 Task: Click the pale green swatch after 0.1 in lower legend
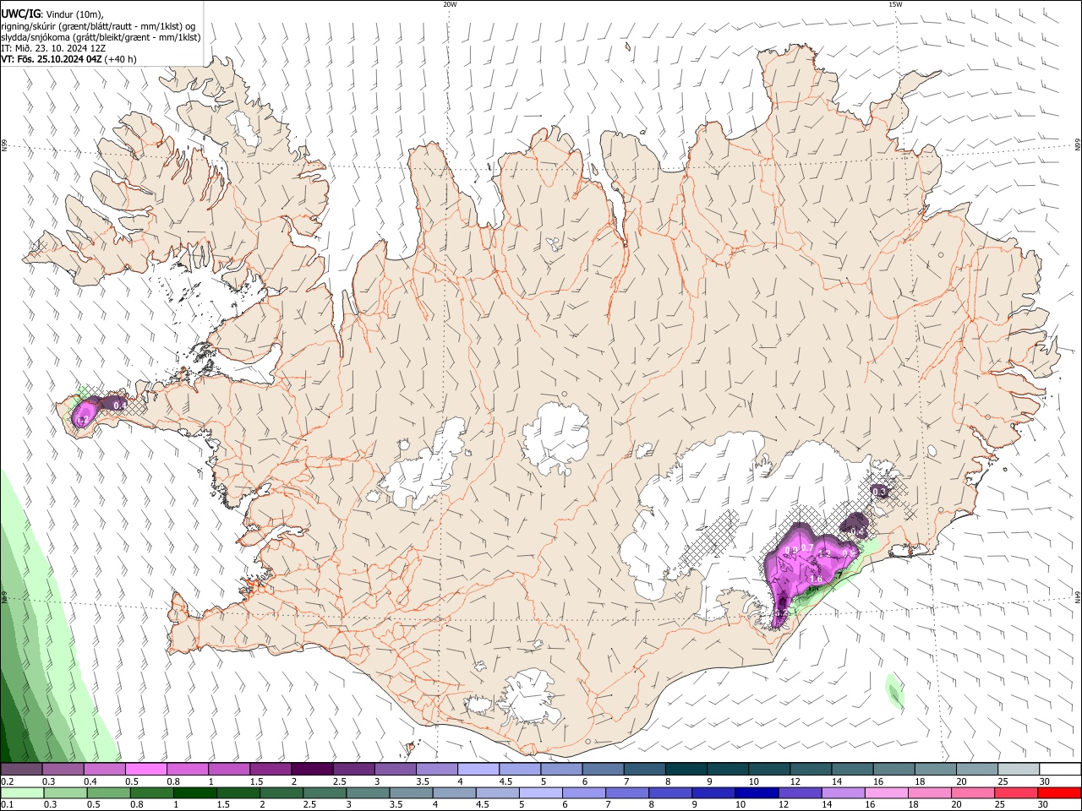tap(21, 793)
